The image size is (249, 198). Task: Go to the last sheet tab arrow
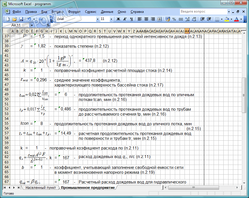19,188
